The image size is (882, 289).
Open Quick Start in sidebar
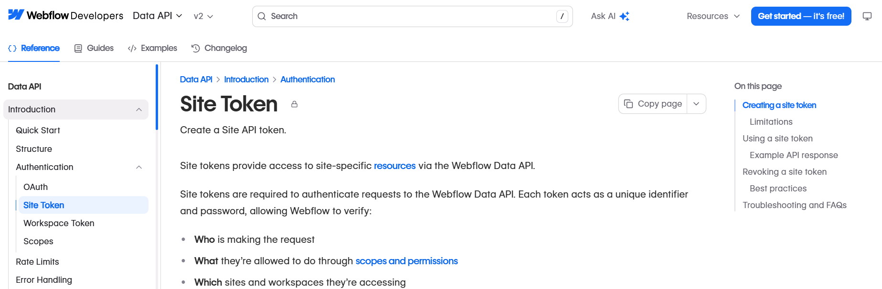coord(38,130)
